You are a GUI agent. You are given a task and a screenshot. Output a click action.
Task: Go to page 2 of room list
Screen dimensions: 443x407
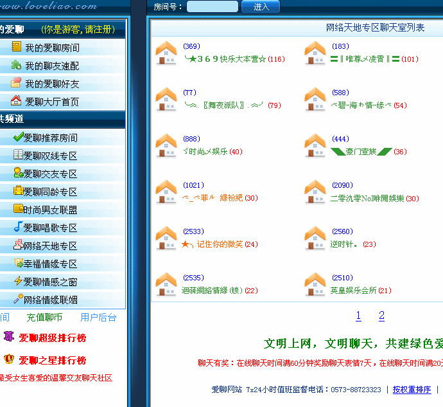[x=381, y=316]
